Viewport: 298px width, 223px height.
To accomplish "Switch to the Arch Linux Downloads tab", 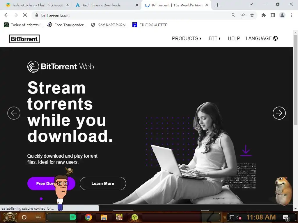I will [107, 5].
